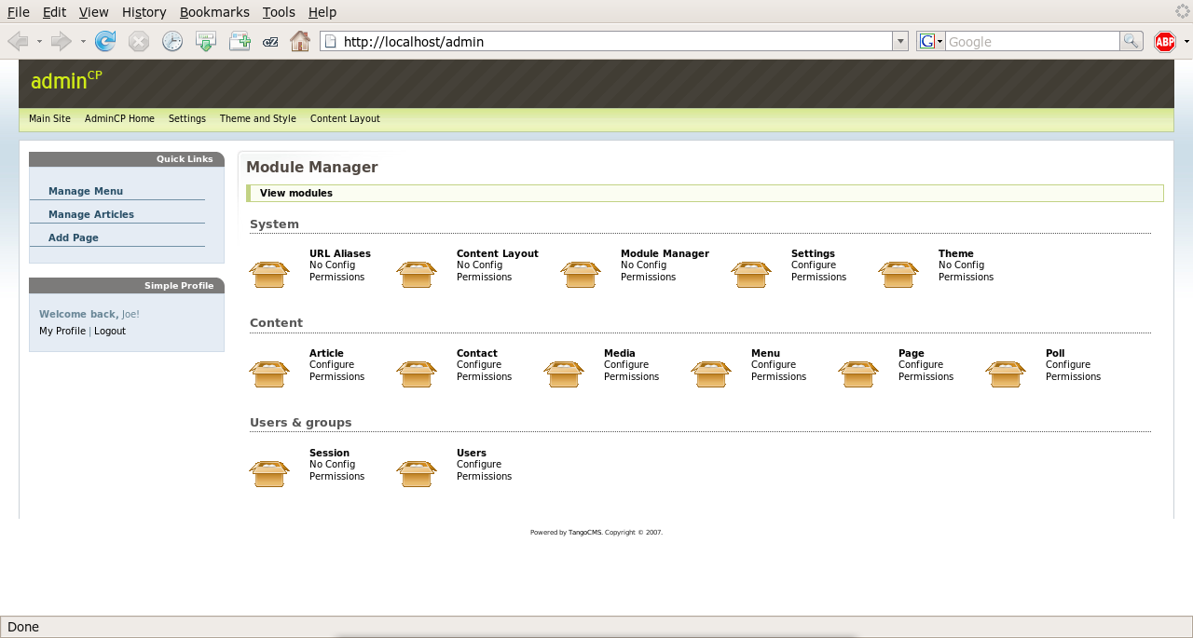Go forward using the browser Forward arrow

62,41
